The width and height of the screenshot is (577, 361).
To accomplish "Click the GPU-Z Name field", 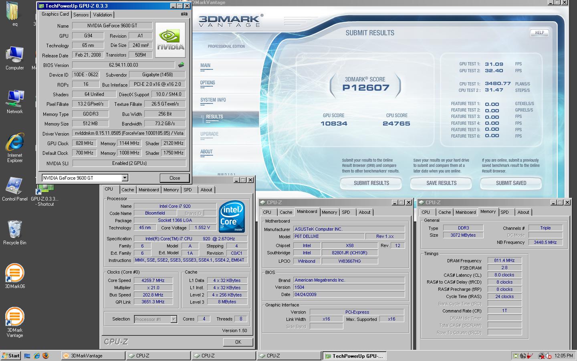I will 112,26.
